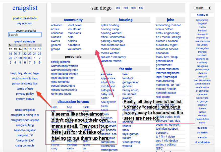Viewport: 221px width, 152px height.
Task: Open the event calendar heading link
Action: pos(25,41)
